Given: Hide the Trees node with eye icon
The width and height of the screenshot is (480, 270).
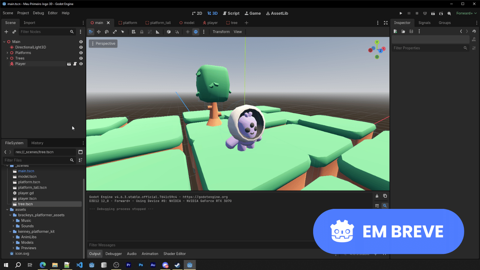Looking at the screenshot, I should pyautogui.click(x=81, y=58).
